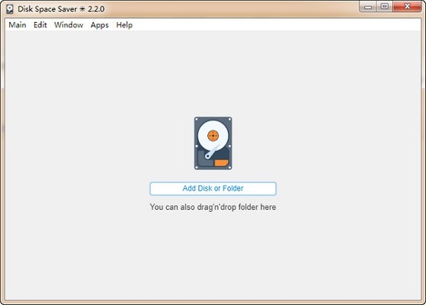Open the Apps menu
426x305 pixels.
[x=100, y=25]
